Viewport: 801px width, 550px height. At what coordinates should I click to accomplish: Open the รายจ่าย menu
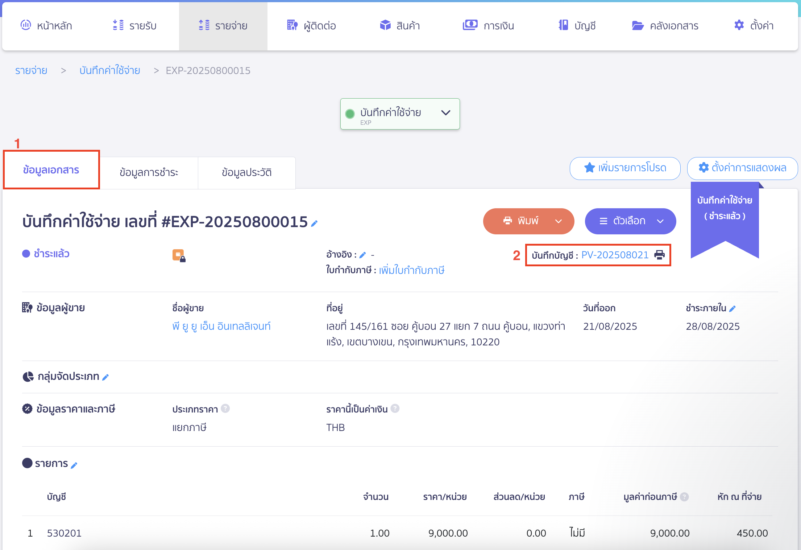[223, 25]
